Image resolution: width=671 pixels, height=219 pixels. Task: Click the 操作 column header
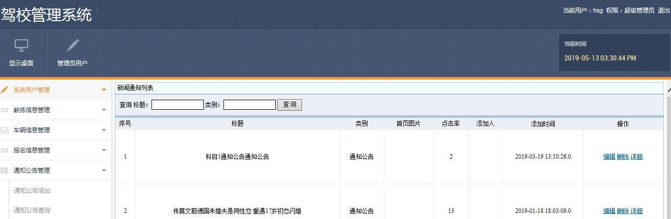pyautogui.click(x=623, y=123)
